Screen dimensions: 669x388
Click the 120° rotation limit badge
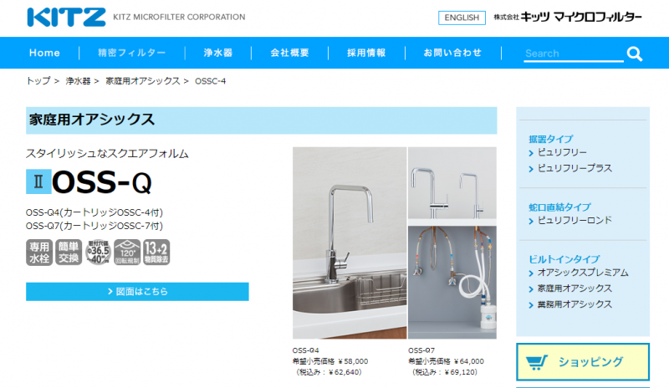(127, 253)
